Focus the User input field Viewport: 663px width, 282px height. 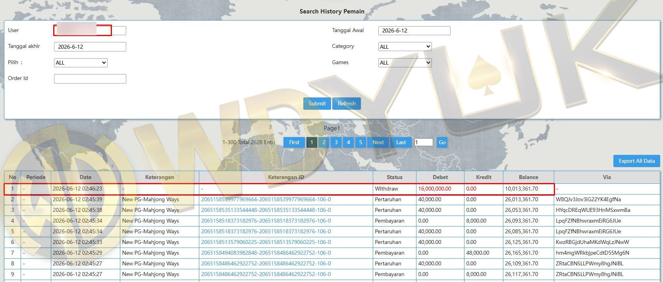point(90,30)
